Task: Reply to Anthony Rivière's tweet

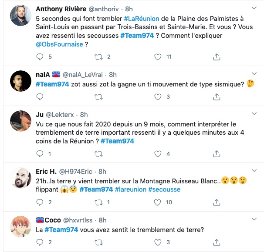Action: coord(40,56)
